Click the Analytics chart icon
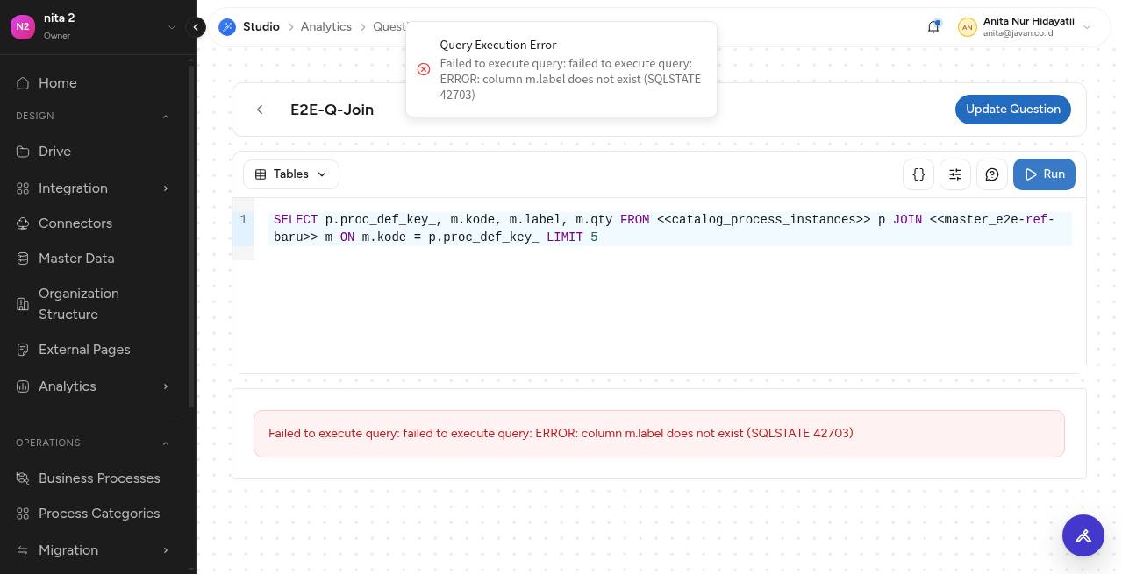 click(x=23, y=386)
